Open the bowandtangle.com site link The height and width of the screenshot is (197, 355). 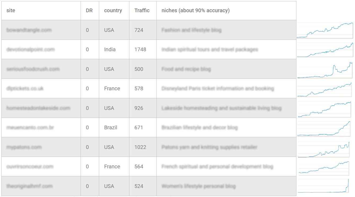click(x=29, y=30)
